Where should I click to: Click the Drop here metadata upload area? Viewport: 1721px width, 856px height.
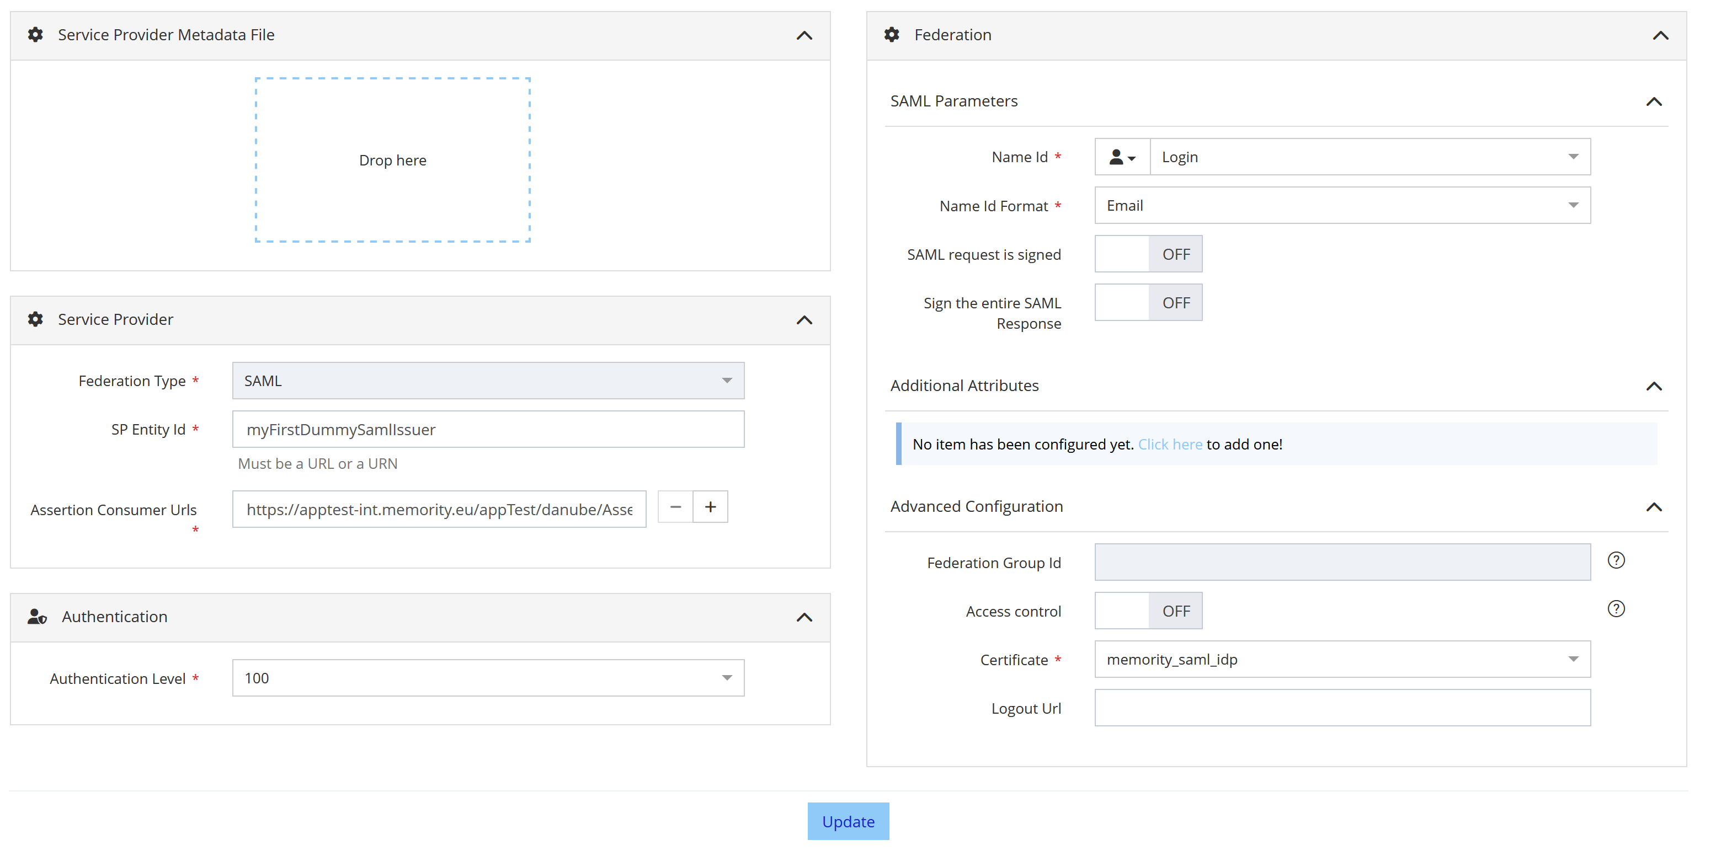click(x=392, y=160)
